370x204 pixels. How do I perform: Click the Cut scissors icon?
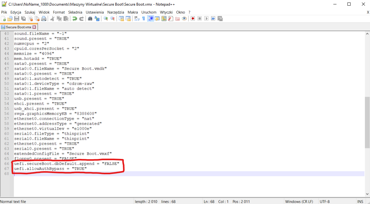click(x=52, y=19)
